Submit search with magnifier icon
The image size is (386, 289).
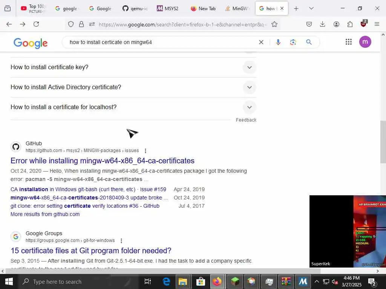coord(309,42)
